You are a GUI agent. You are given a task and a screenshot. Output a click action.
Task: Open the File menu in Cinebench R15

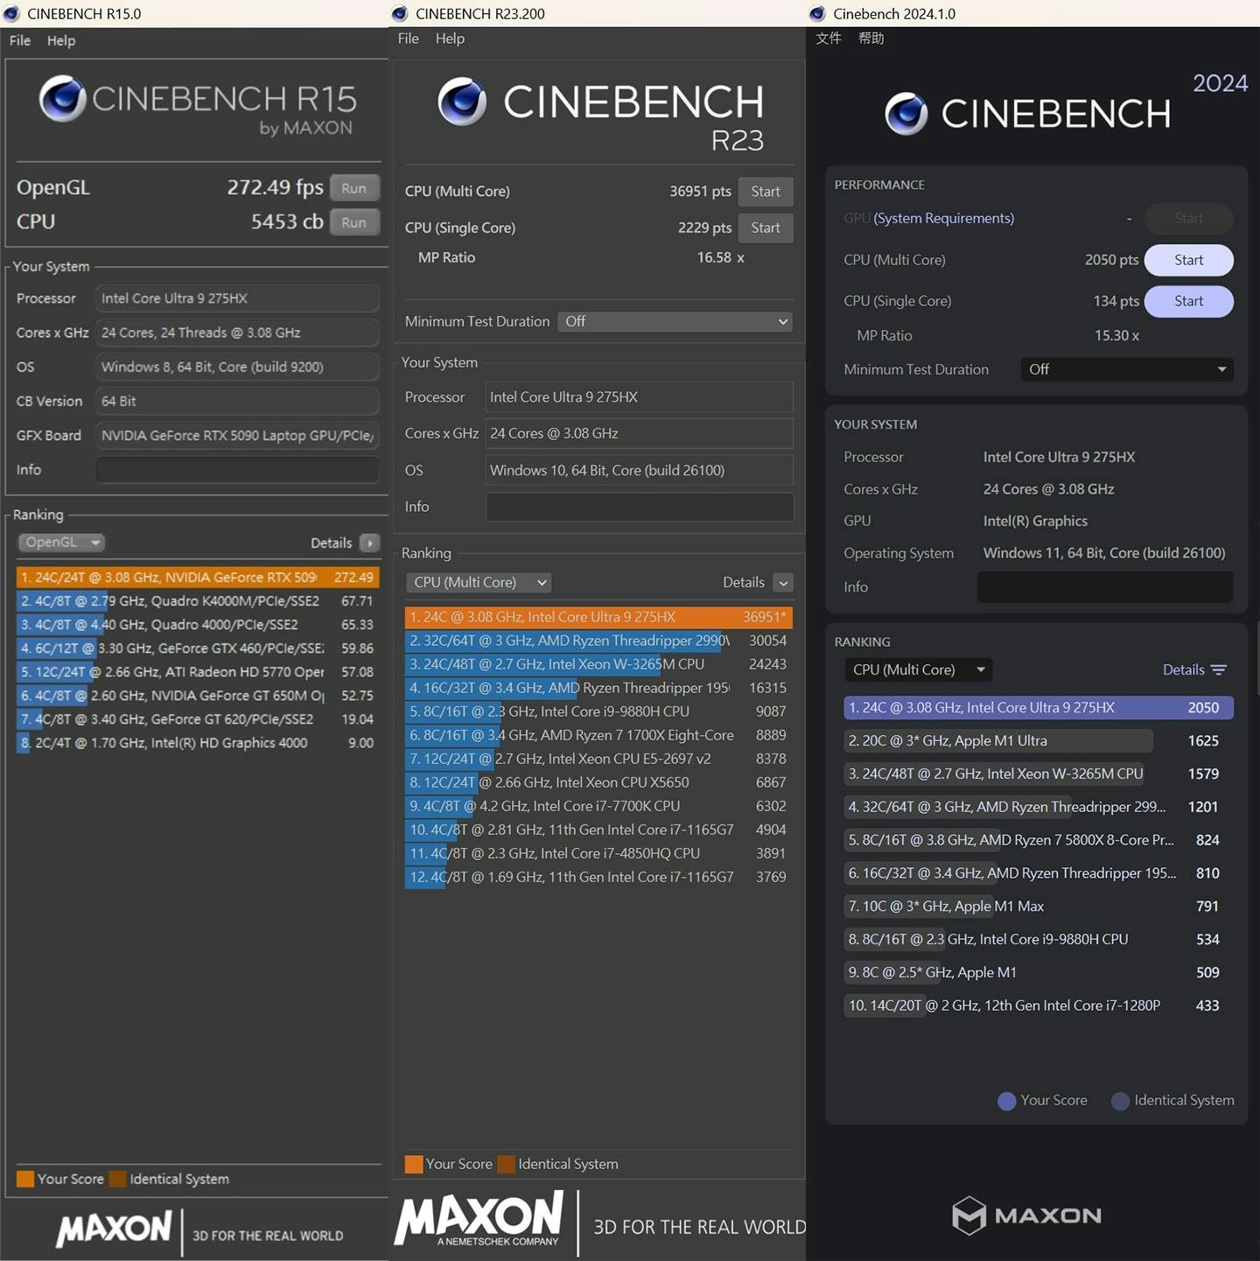pos(20,40)
